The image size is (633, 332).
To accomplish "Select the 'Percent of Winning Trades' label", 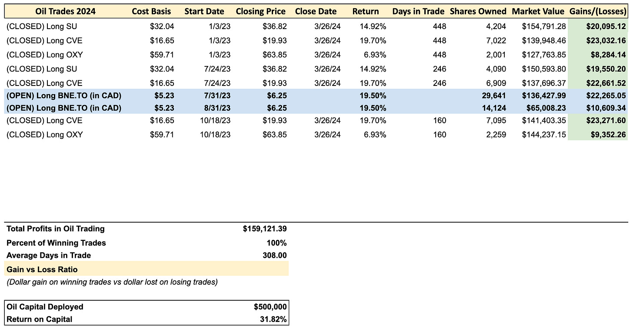I will pyautogui.click(x=56, y=243).
